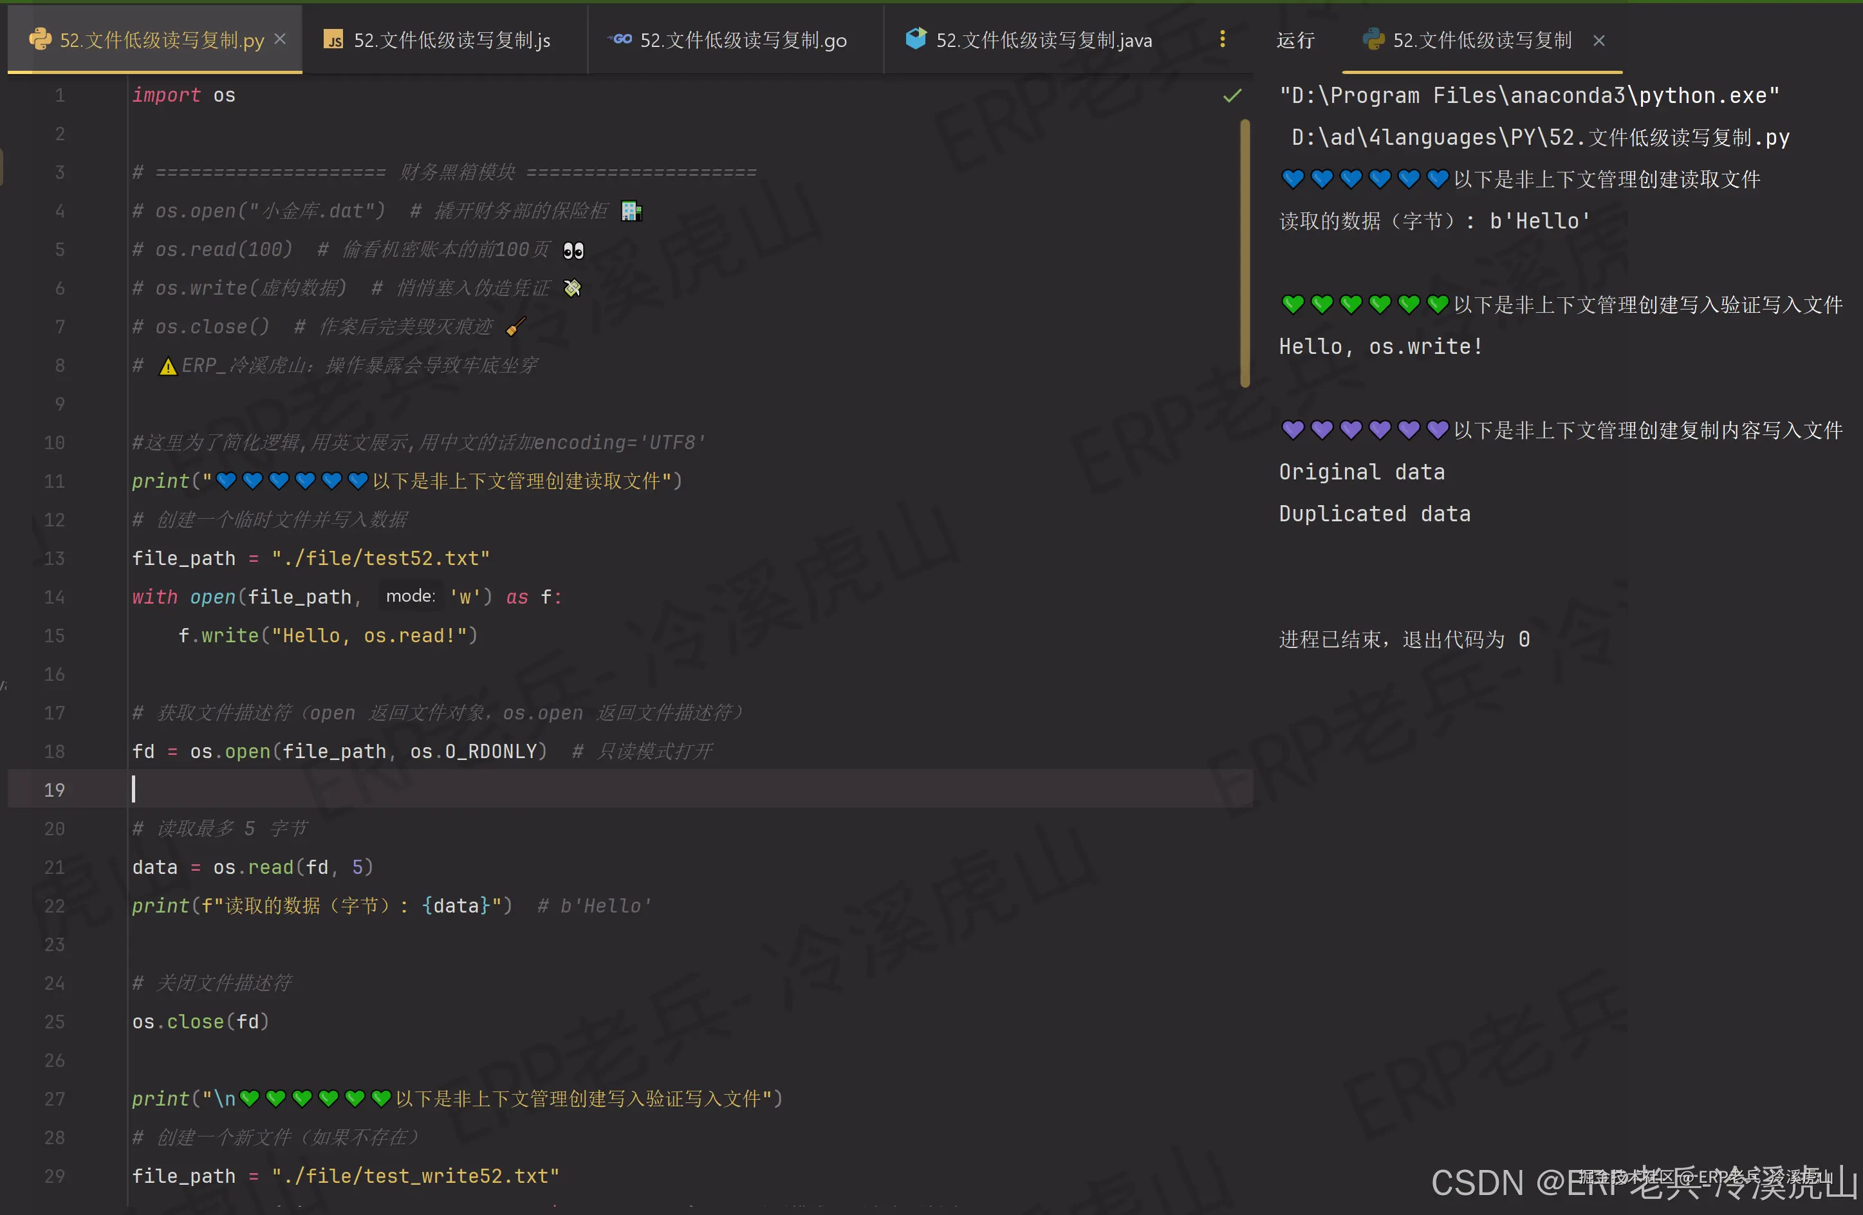Click the green checkmark inspection indicator
The width and height of the screenshot is (1863, 1215).
point(1232,95)
